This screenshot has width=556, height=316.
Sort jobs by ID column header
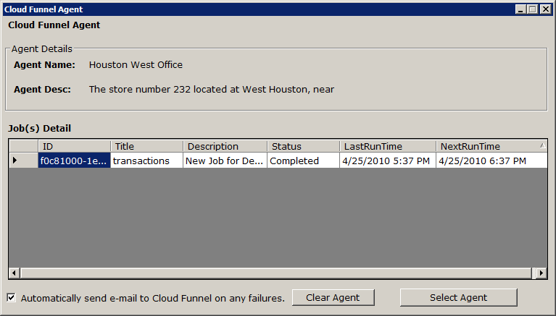(74, 146)
